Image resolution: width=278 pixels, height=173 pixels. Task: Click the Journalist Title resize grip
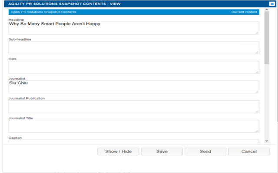[x=257, y=131]
